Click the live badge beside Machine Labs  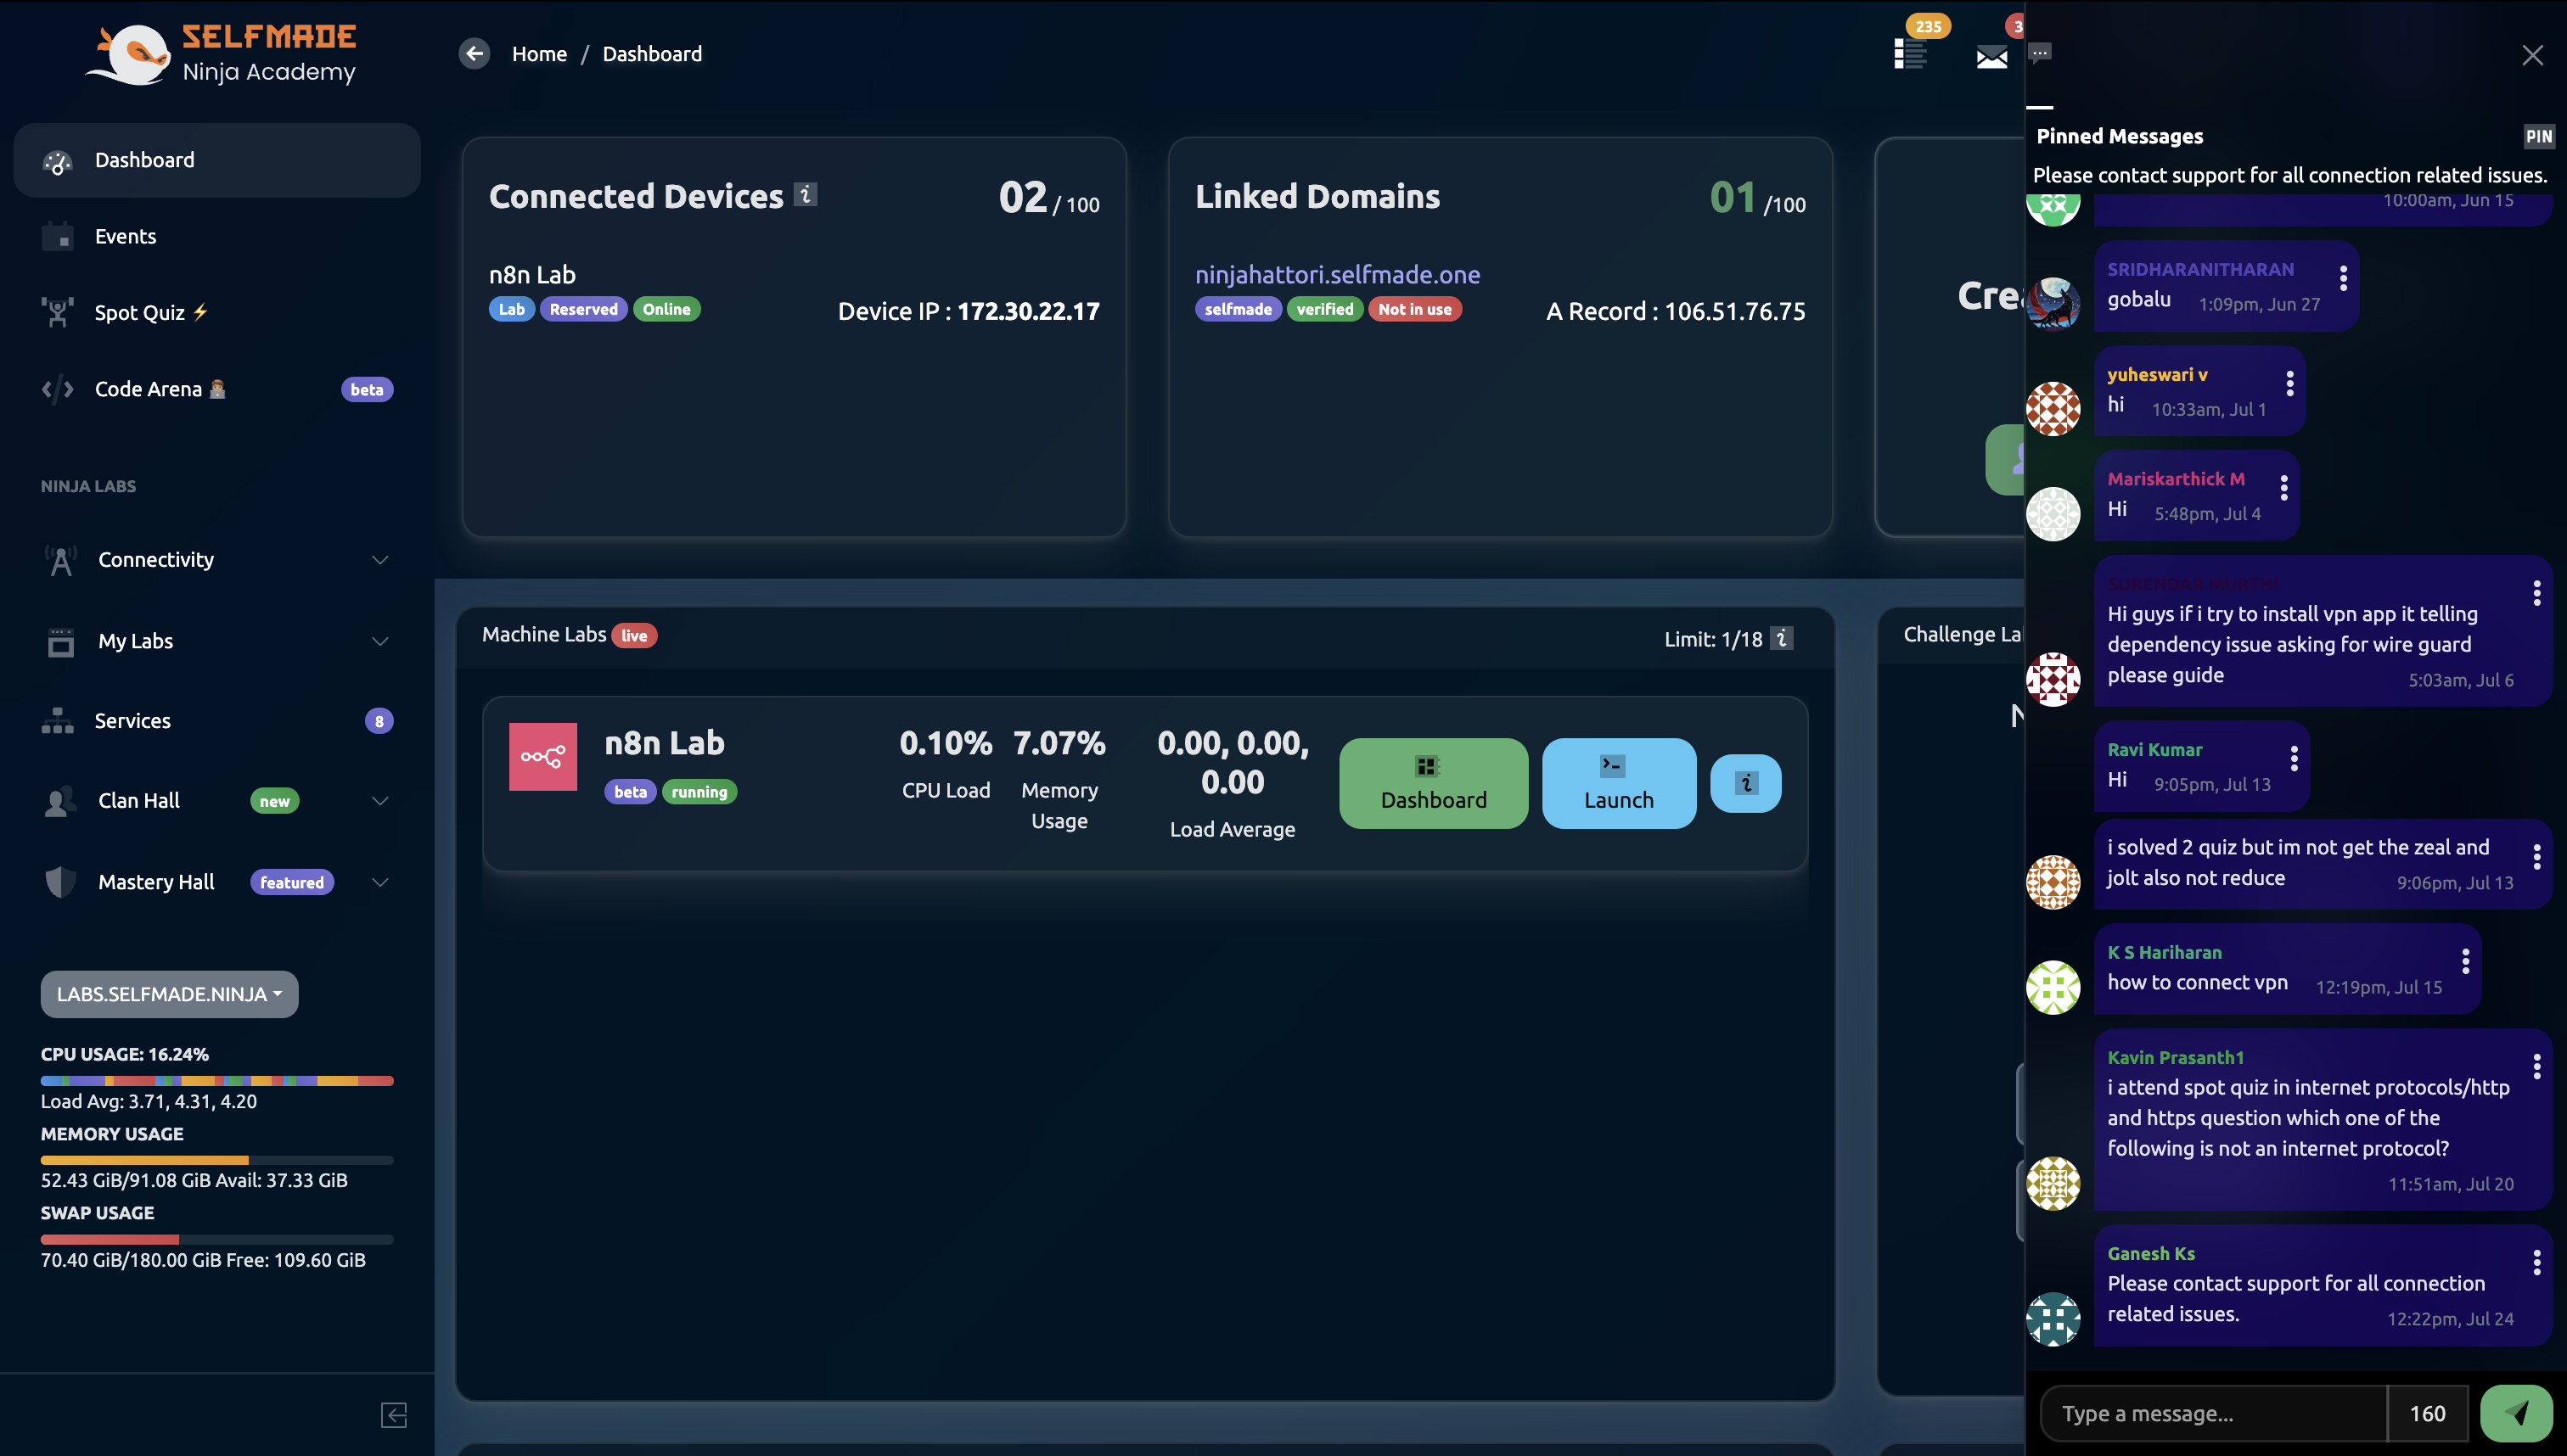634,635
